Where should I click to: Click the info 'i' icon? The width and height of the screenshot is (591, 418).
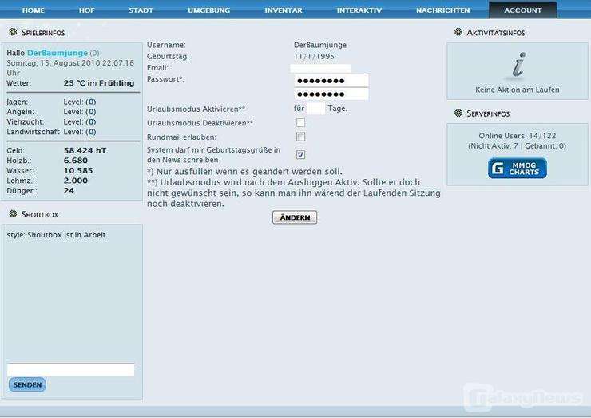point(518,66)
